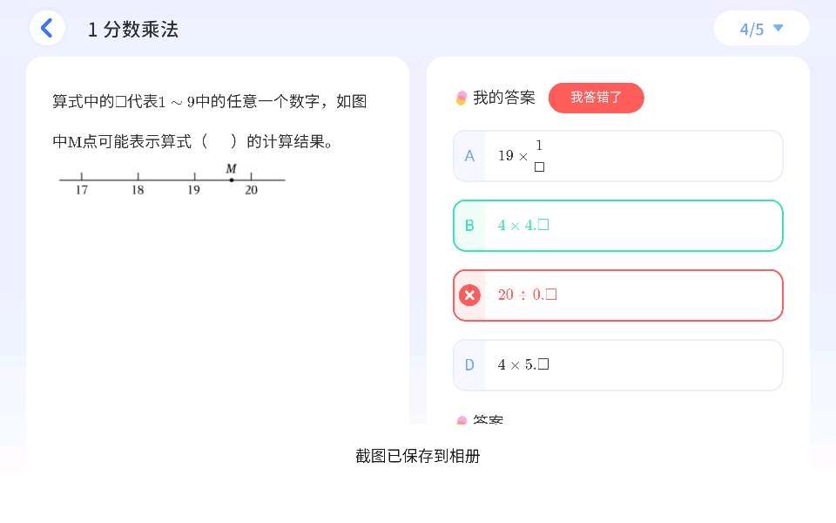The height and width of the screenshot is (523, 836).
Task: Open the 4/5 question selector dropdown
Action: coord(761,29)
